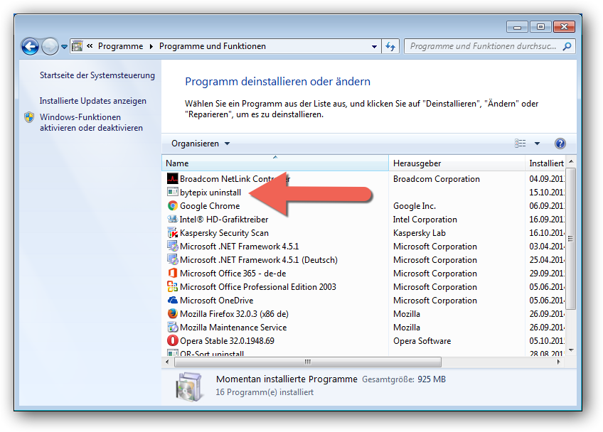This screenshot has height=432, width=603.
Task: Click the .NET Framework 4.5.1 (Deutsch) icon
Action: [x=172, y=259]
